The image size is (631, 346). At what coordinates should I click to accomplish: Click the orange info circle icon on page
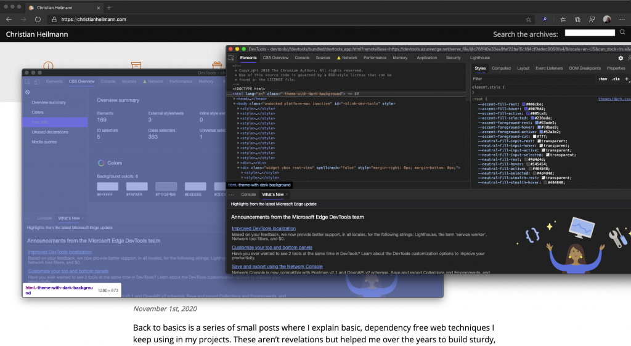tap(48, 65)
